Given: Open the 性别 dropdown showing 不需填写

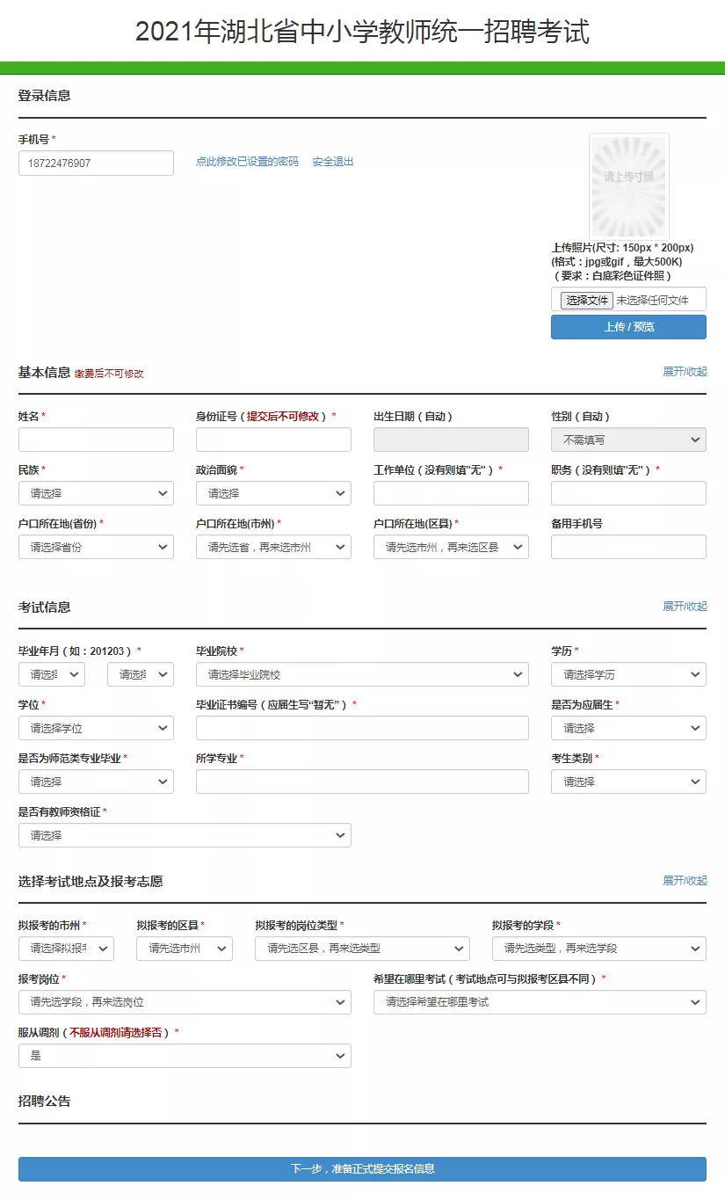Looking at the screenshot, I should tap(628, 440).
